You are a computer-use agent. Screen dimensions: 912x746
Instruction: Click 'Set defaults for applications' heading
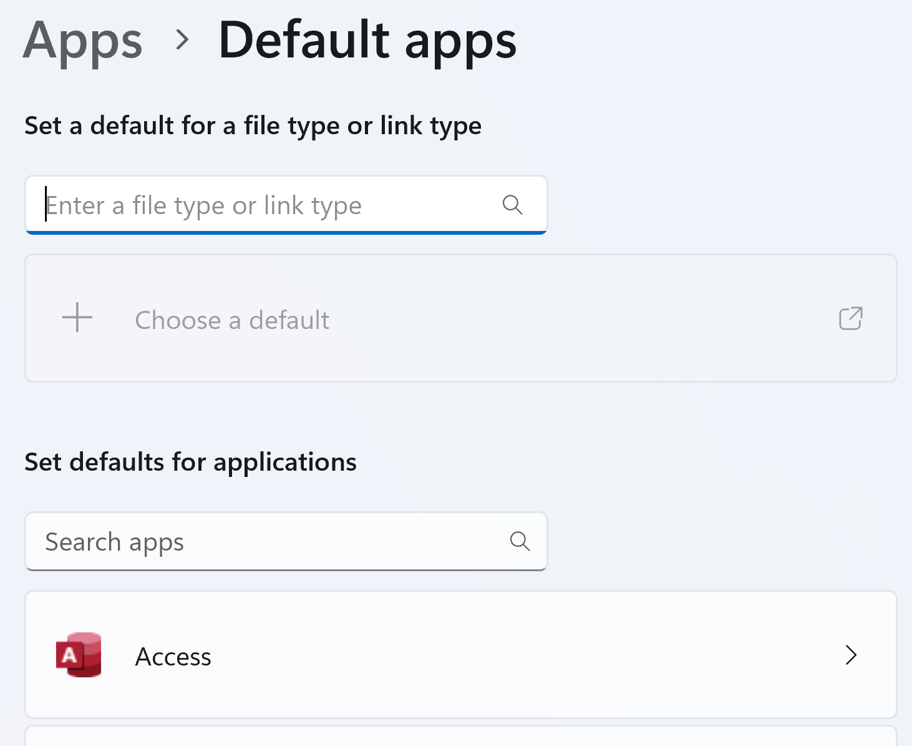click(190, 462)
